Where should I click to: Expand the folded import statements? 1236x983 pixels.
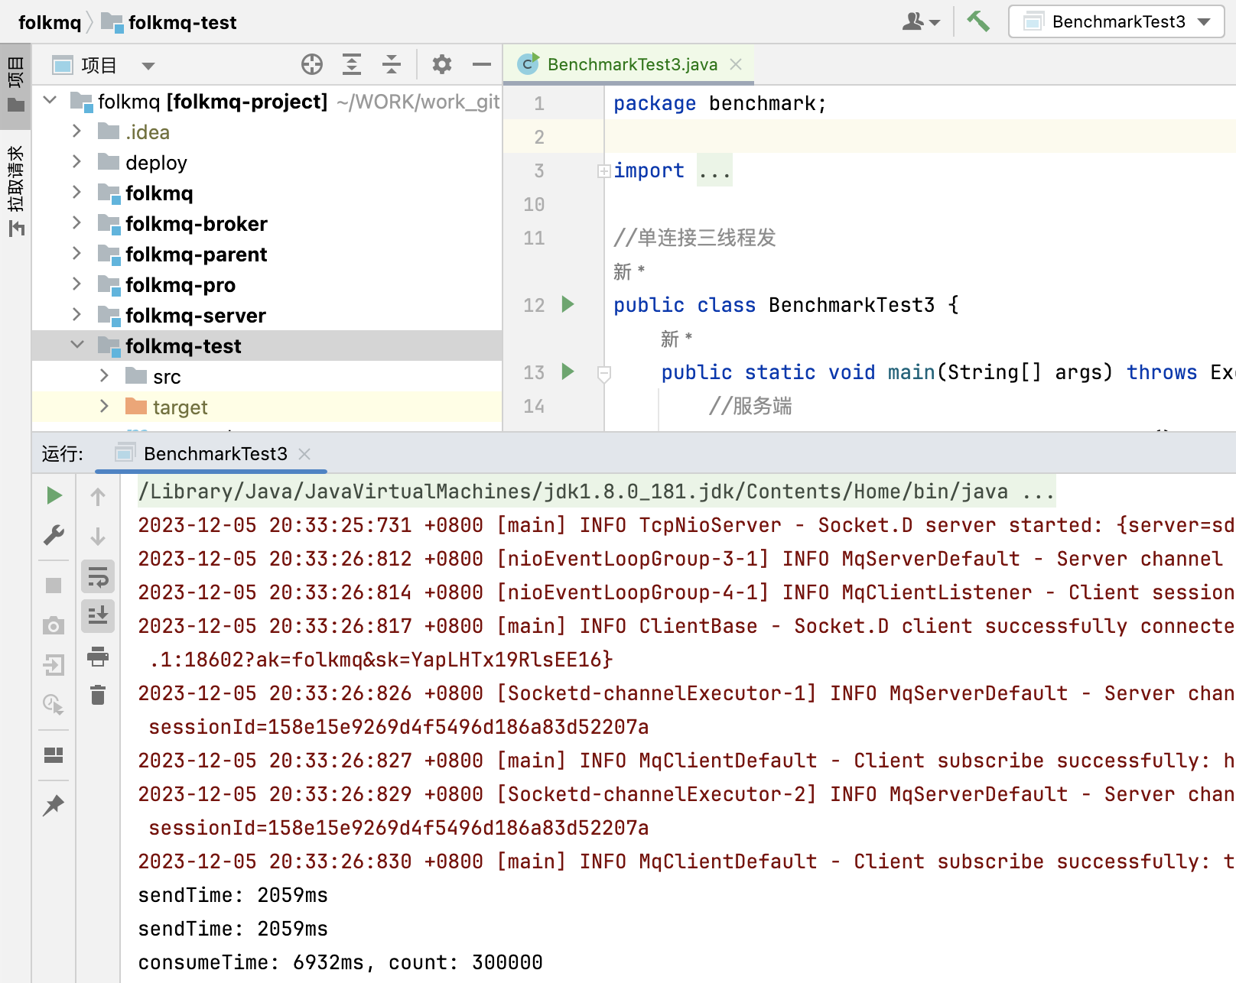pyautogui.click(x=603, y=170)
